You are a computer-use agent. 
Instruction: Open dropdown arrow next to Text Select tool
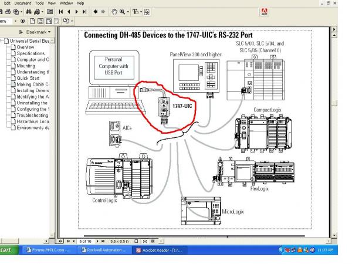click(x=141, y=12)
